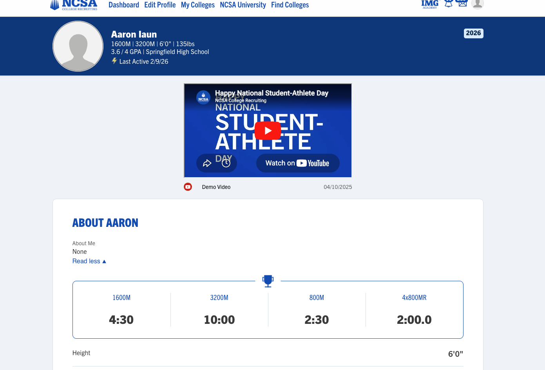Click the 1600M event label in stats

coord(121,298)
